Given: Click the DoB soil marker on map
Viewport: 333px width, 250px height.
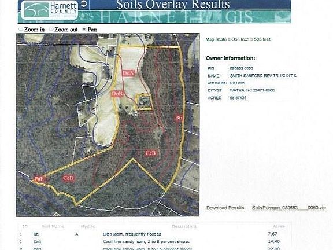Looking at the screenshot, I should click(117, 94).
